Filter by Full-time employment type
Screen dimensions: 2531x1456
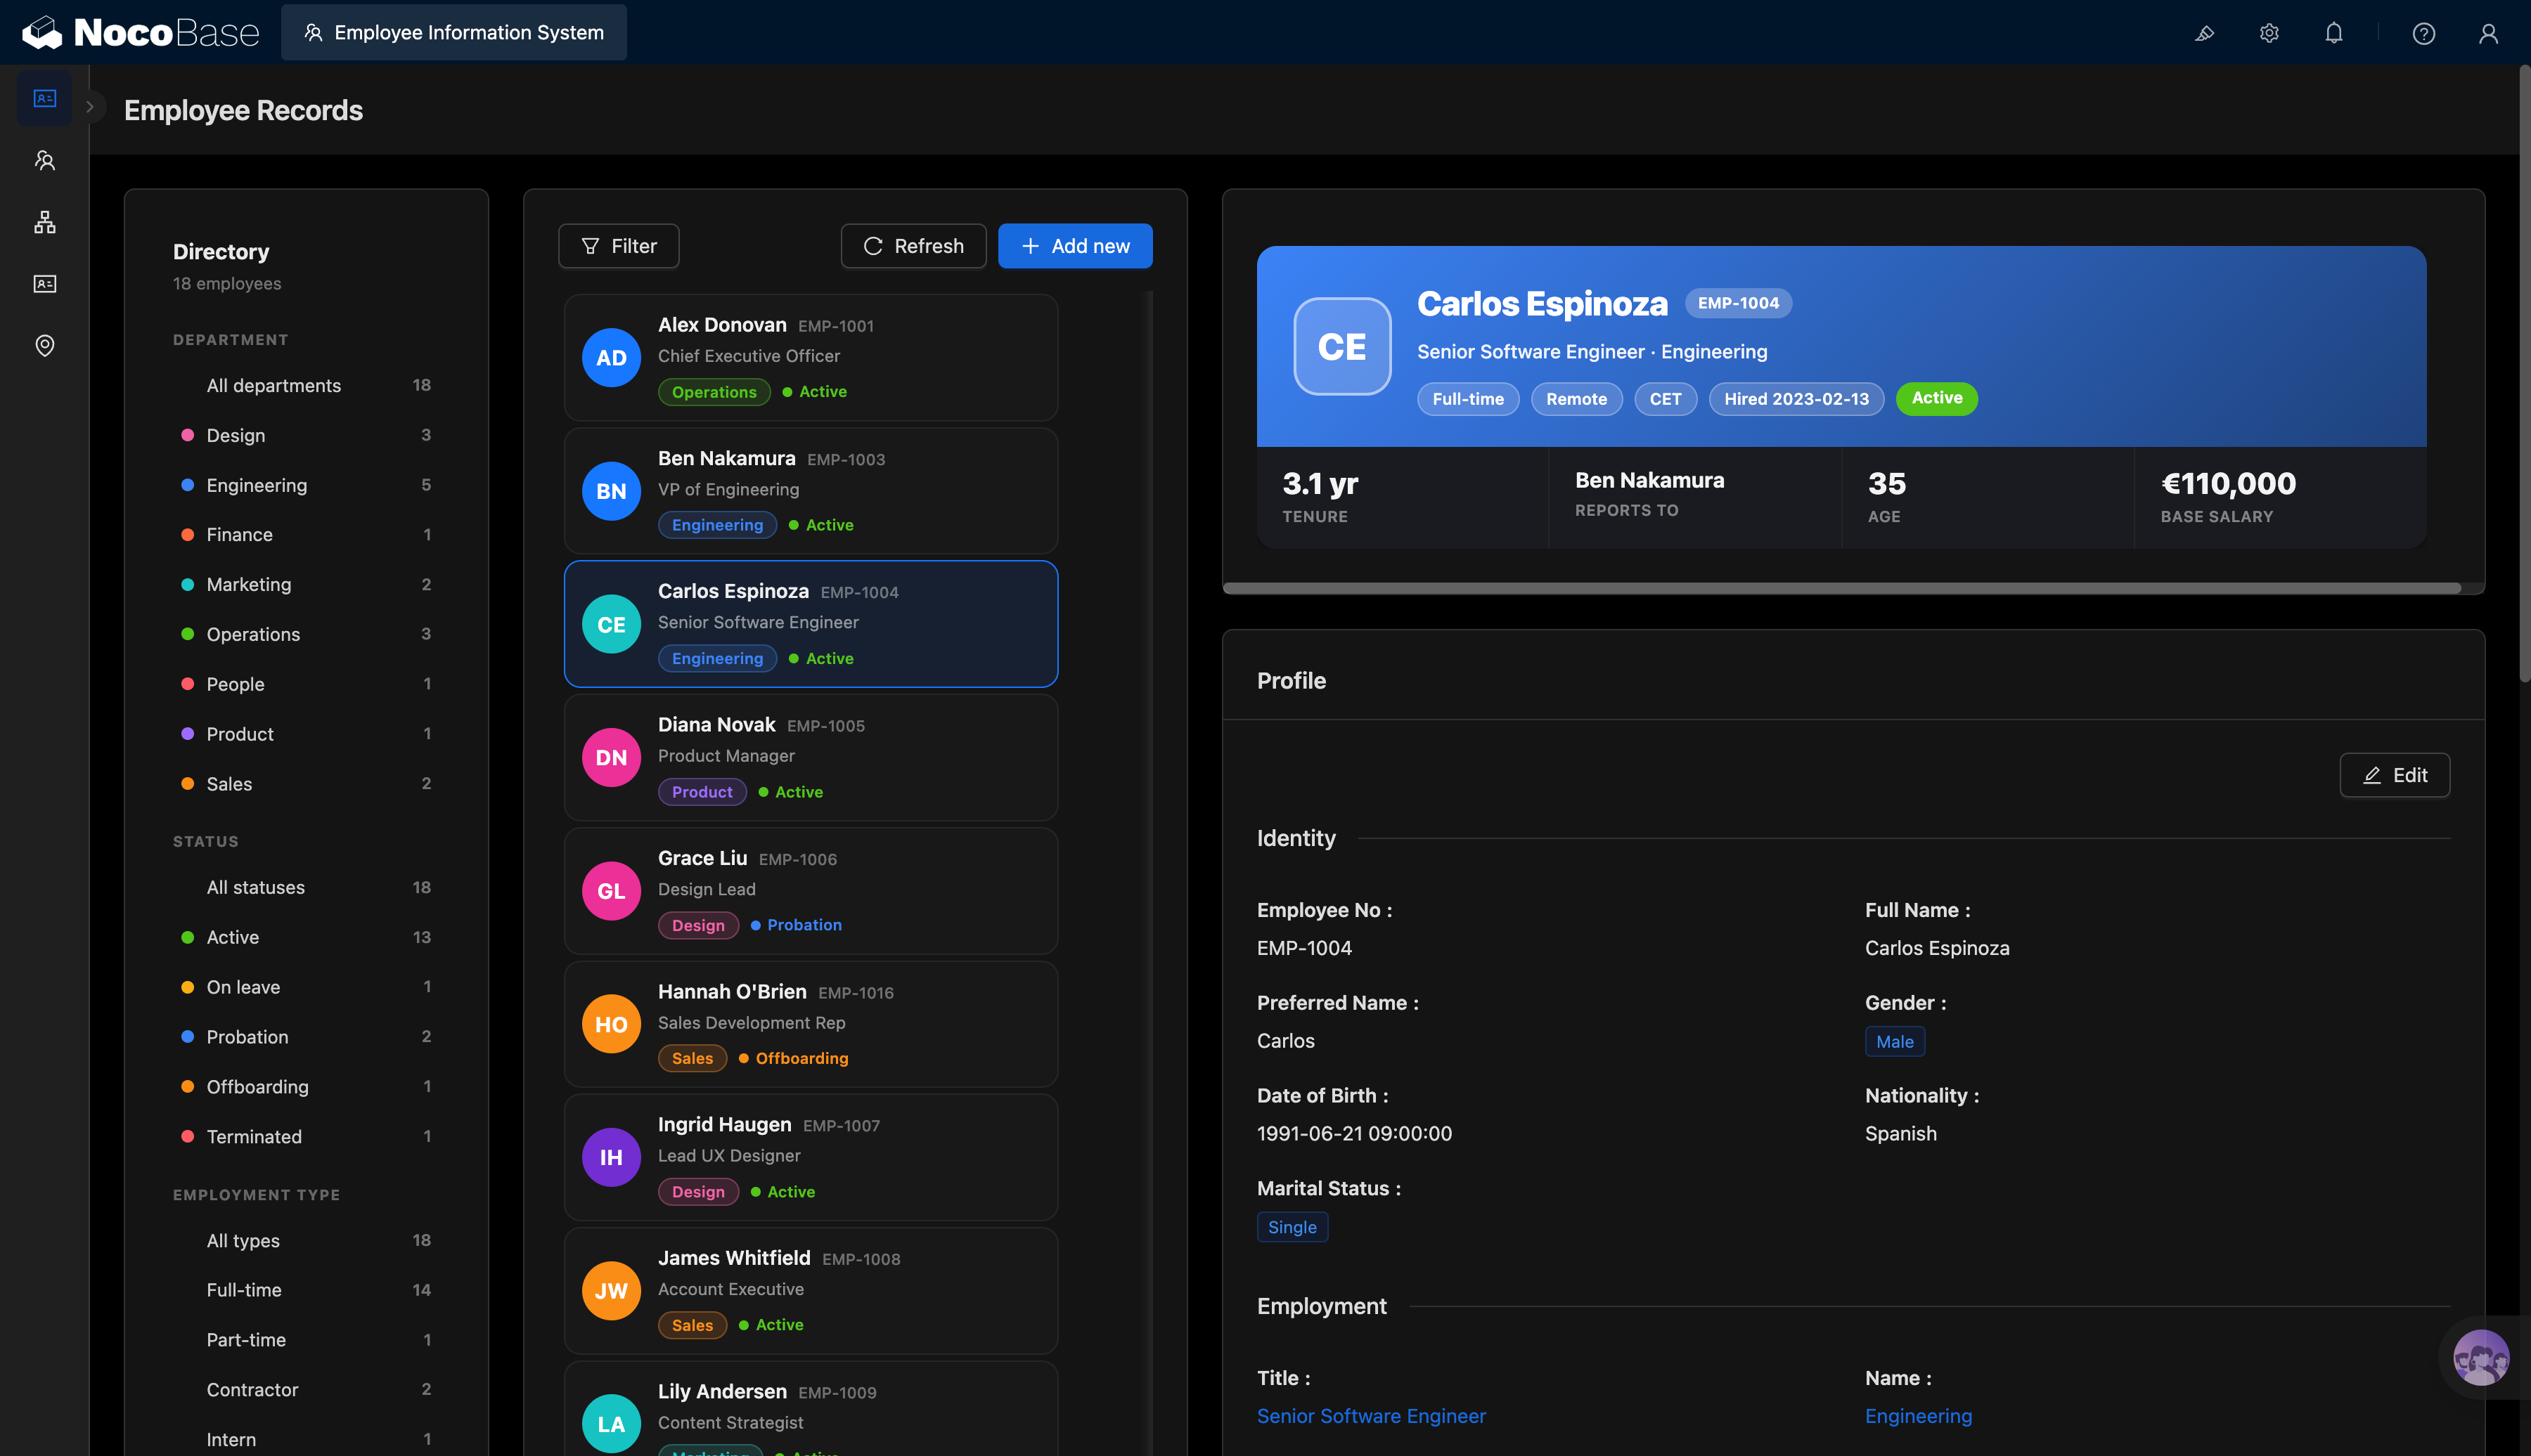[306, 1290]
